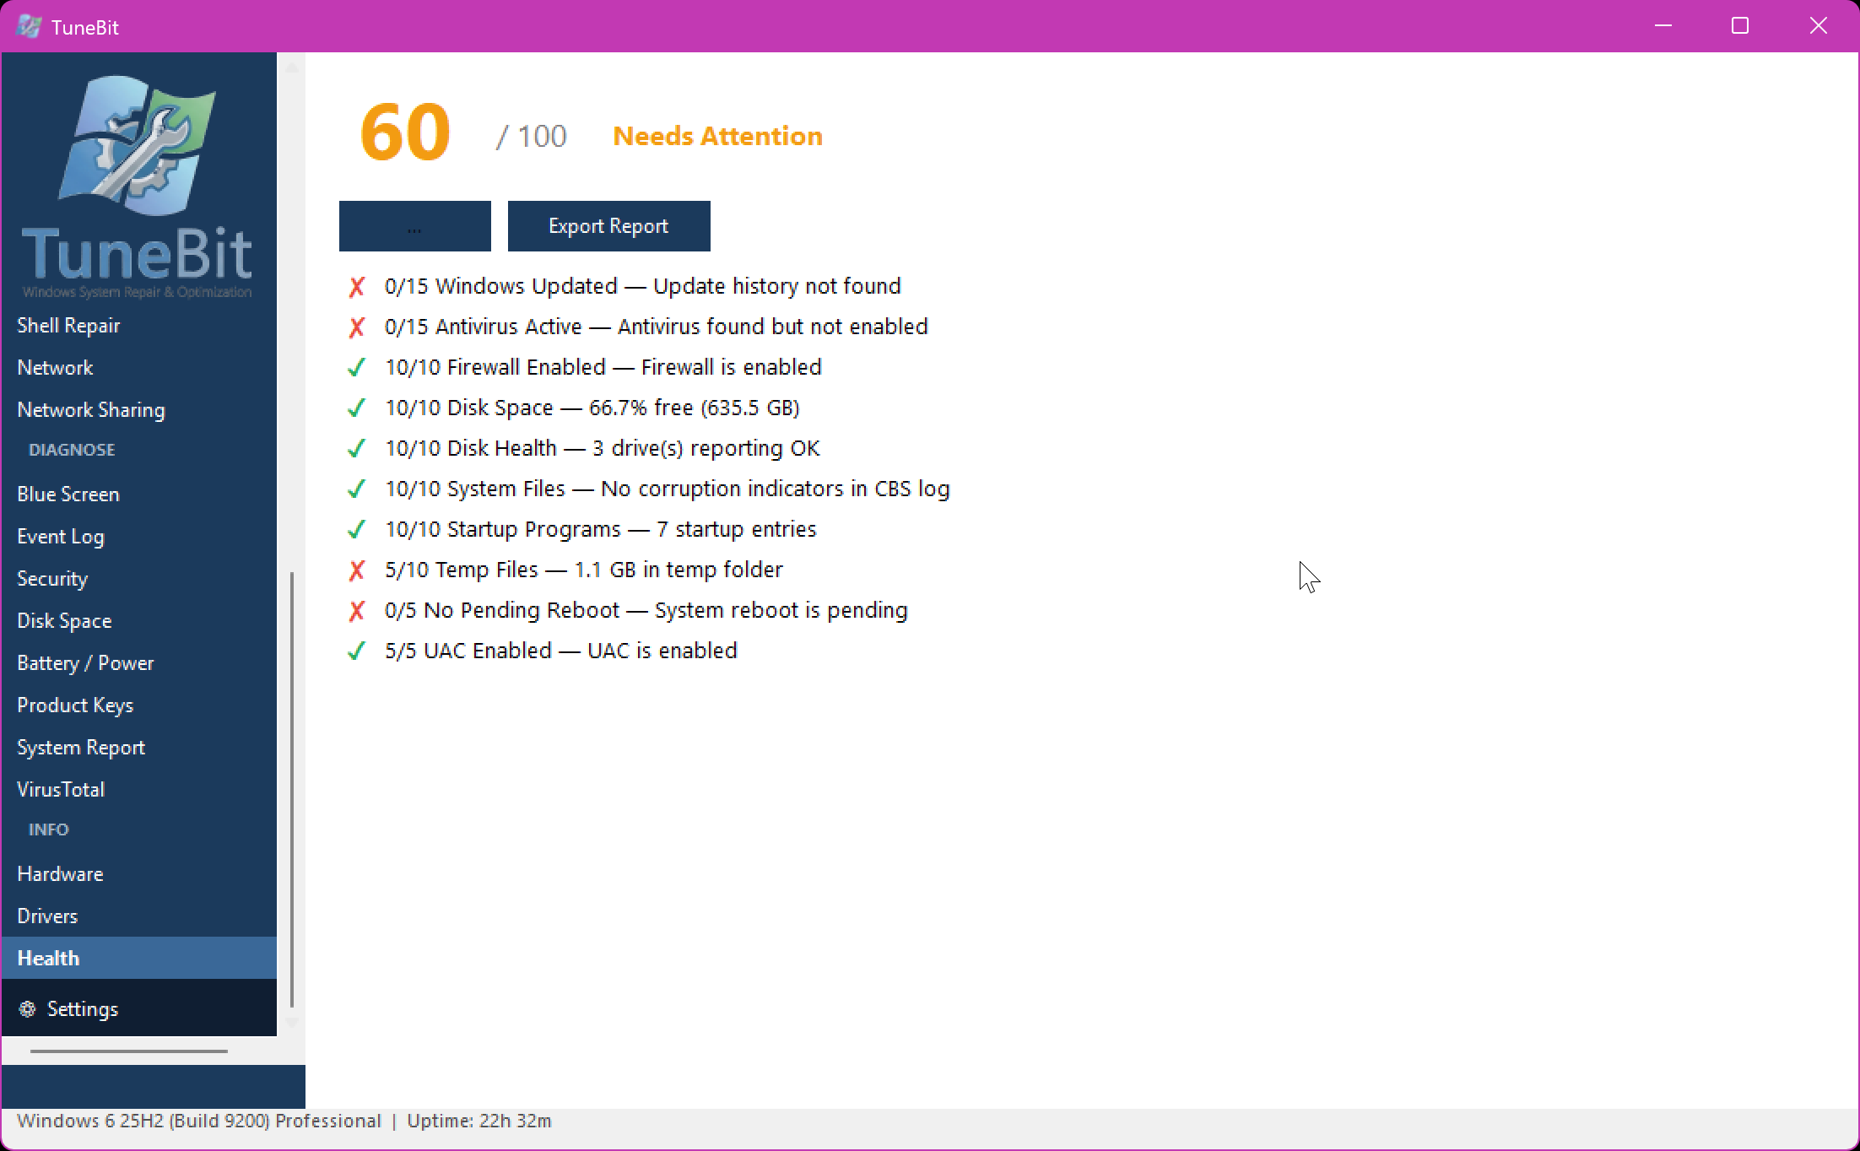
Task: Select Event Log in sidebar
Action: 139,537
